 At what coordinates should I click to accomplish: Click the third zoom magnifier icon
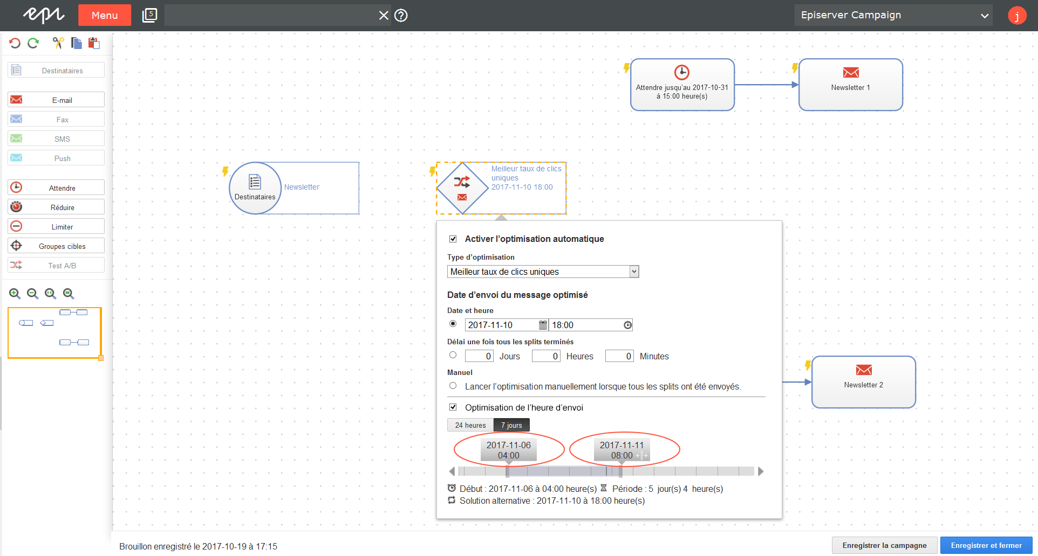(x=50, y=294)
